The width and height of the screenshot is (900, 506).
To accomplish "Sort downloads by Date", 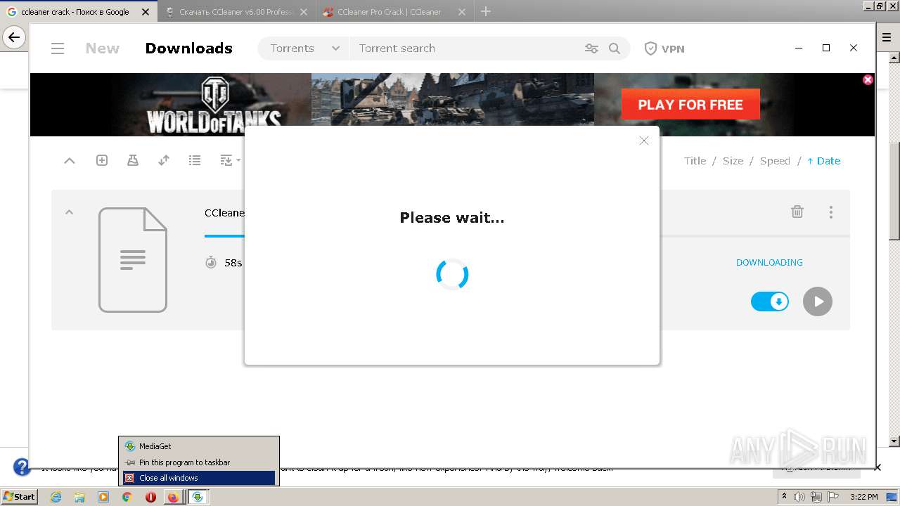I will tap(823, 161).
